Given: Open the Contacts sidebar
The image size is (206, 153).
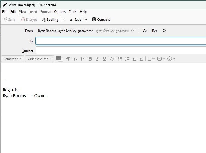Looking at the screenshot, I should tap(101, 20).
